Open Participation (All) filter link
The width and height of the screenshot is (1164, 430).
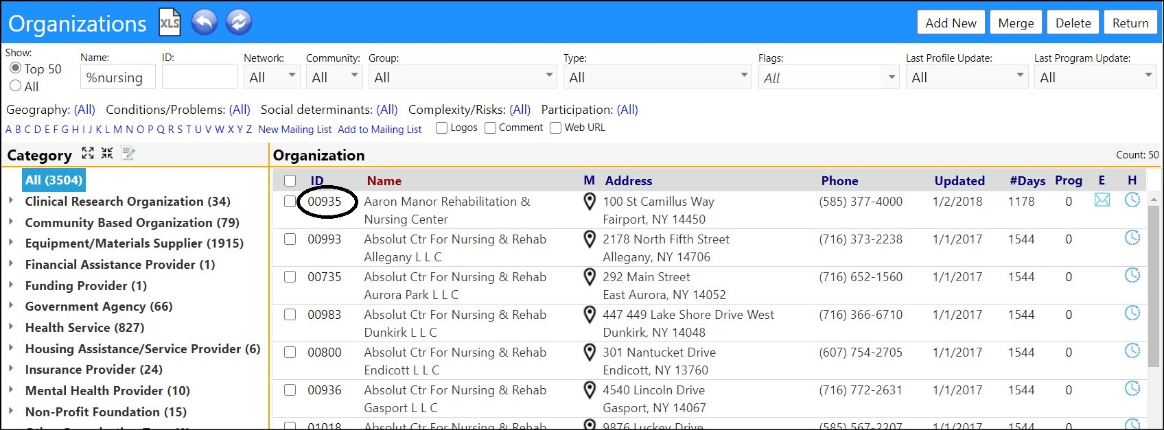click(627, 110)
